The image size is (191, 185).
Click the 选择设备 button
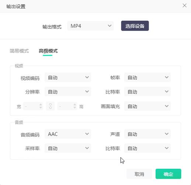[135, 26]
